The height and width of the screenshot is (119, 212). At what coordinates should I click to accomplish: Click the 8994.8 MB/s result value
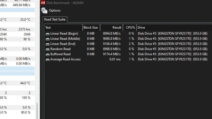coord(112,33)
